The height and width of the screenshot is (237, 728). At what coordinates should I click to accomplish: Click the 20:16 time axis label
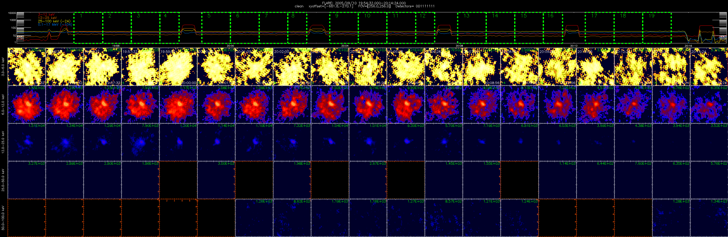(688, 46)
